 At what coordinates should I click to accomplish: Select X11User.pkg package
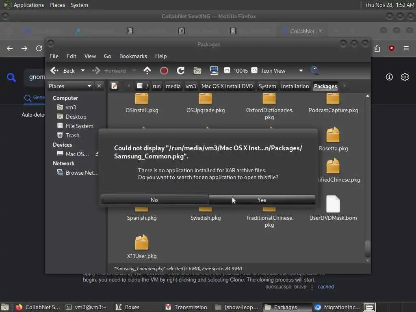[142, 247]
